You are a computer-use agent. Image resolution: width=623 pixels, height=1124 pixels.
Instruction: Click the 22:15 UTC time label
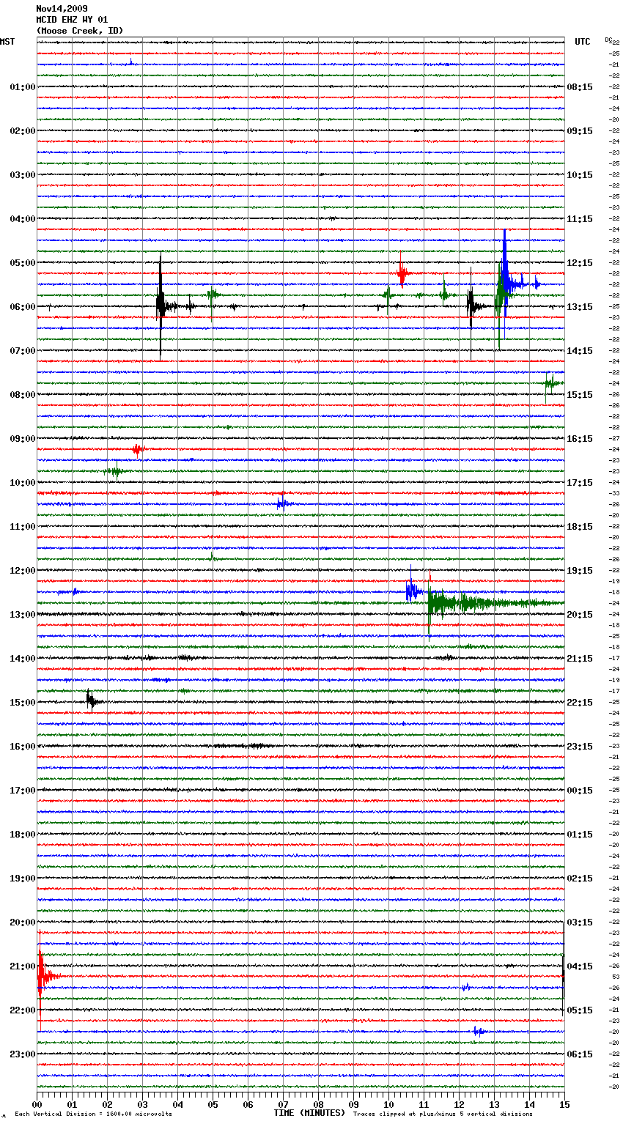(x=580, y=703)
